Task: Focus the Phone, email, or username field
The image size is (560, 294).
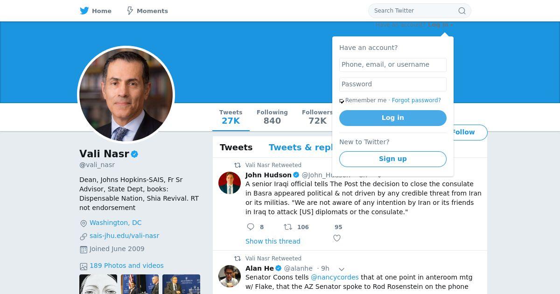Action: tap(392, 64)
